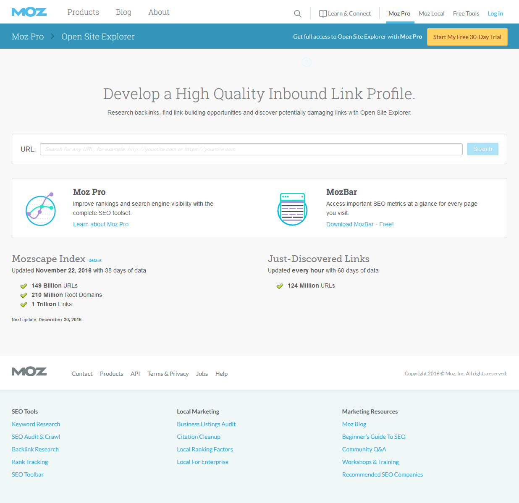
Task: Click the MozBar card heading
Action: coord(342,192)
